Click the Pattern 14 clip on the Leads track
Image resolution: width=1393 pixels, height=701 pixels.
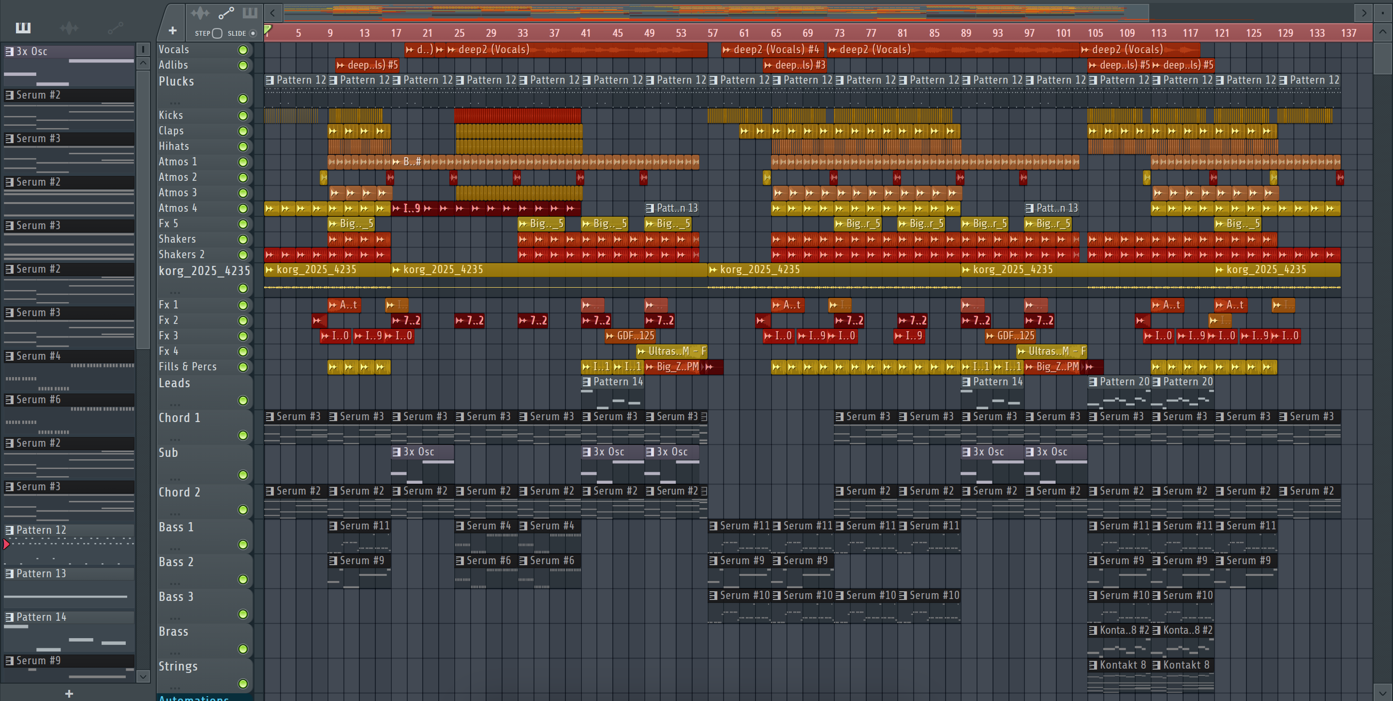pyautogui.click(x=612, y=381)
